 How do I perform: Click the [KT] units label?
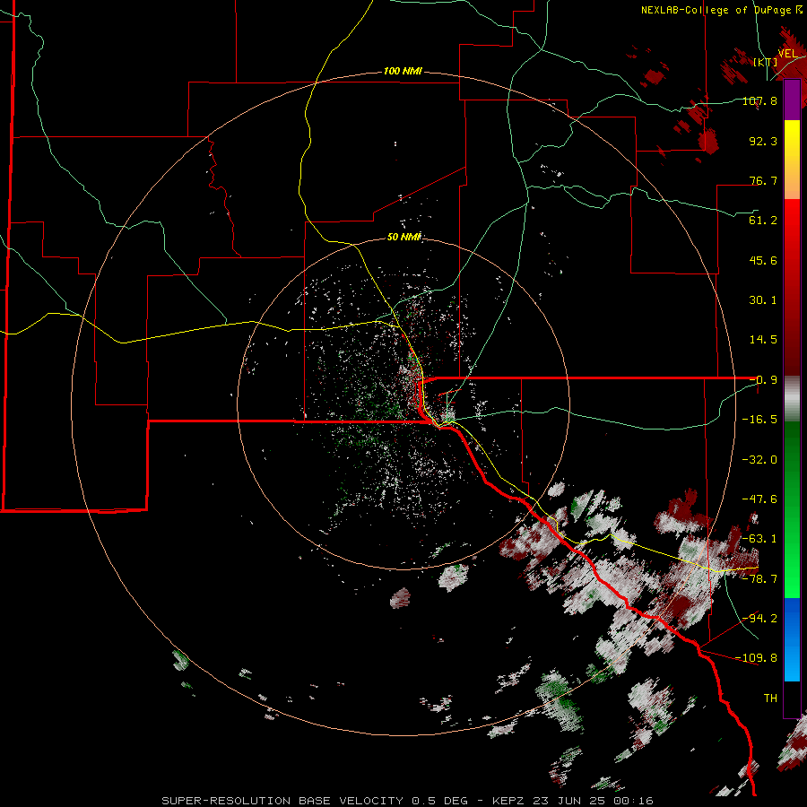pyautogui.click(x=766, y=62)
